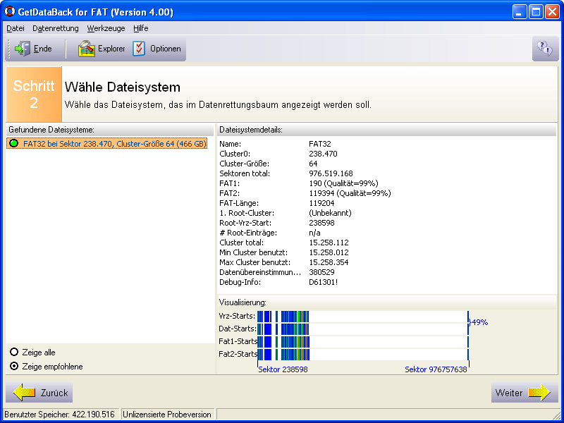Click the Benutzter Speicher status bar entry
This screenshot has height=423, width=564.
[60, 415]
